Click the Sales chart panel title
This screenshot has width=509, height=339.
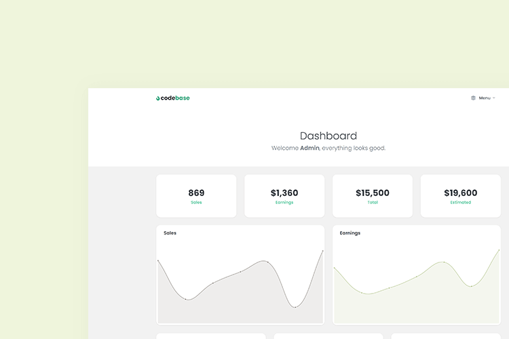point(170,233)
